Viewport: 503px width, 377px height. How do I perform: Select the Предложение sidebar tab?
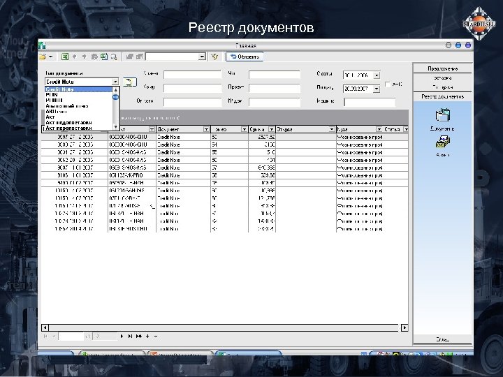tap(442, 68)
